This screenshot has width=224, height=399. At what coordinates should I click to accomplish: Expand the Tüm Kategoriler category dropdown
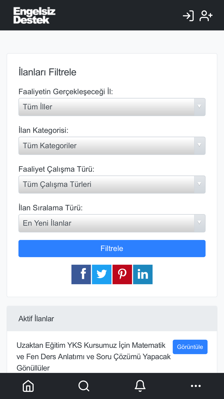112,146
